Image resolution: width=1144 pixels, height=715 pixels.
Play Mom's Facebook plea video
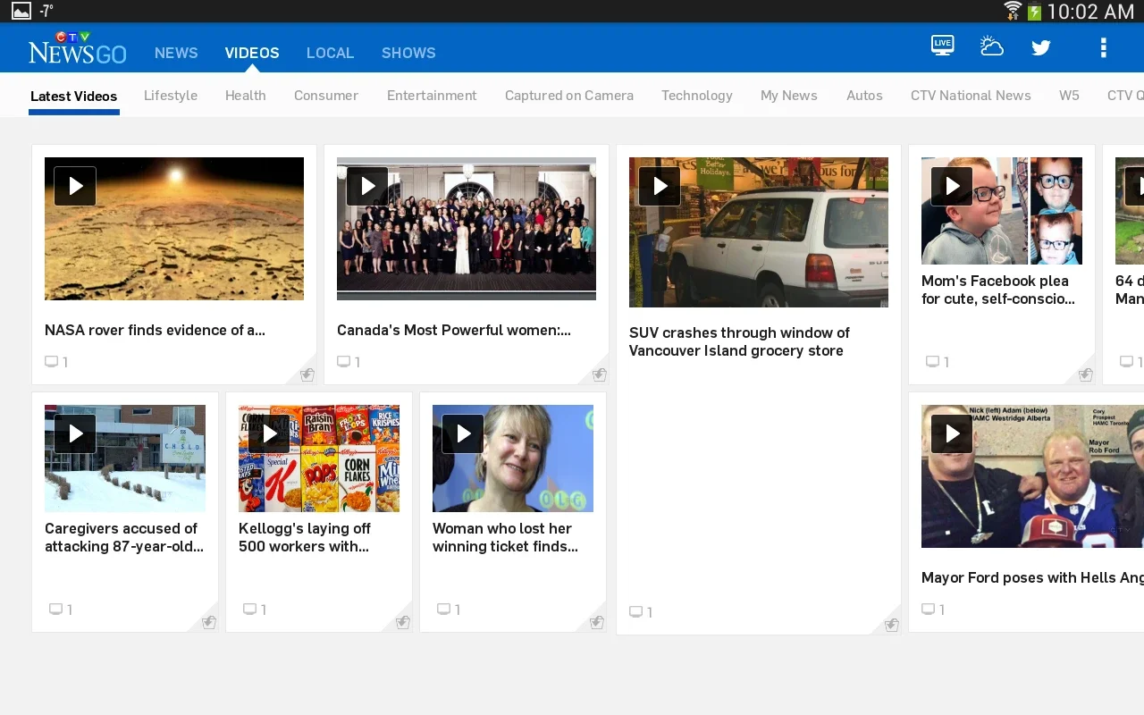pos(952,186)
